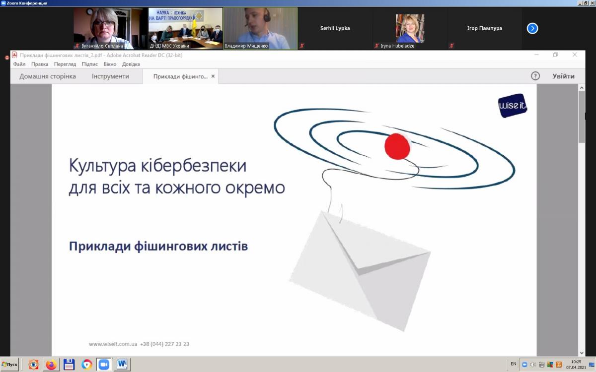Viewport: 596px width, 372px height.
Task: Select Владимир Мищенко video thumbnail
Action: 260,28
